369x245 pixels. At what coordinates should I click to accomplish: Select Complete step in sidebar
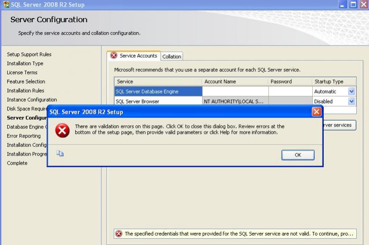[17, 163]
